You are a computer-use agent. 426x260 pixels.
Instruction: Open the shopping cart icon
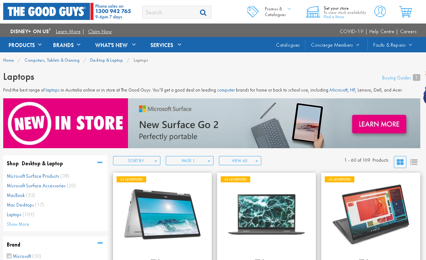[405, 12]
